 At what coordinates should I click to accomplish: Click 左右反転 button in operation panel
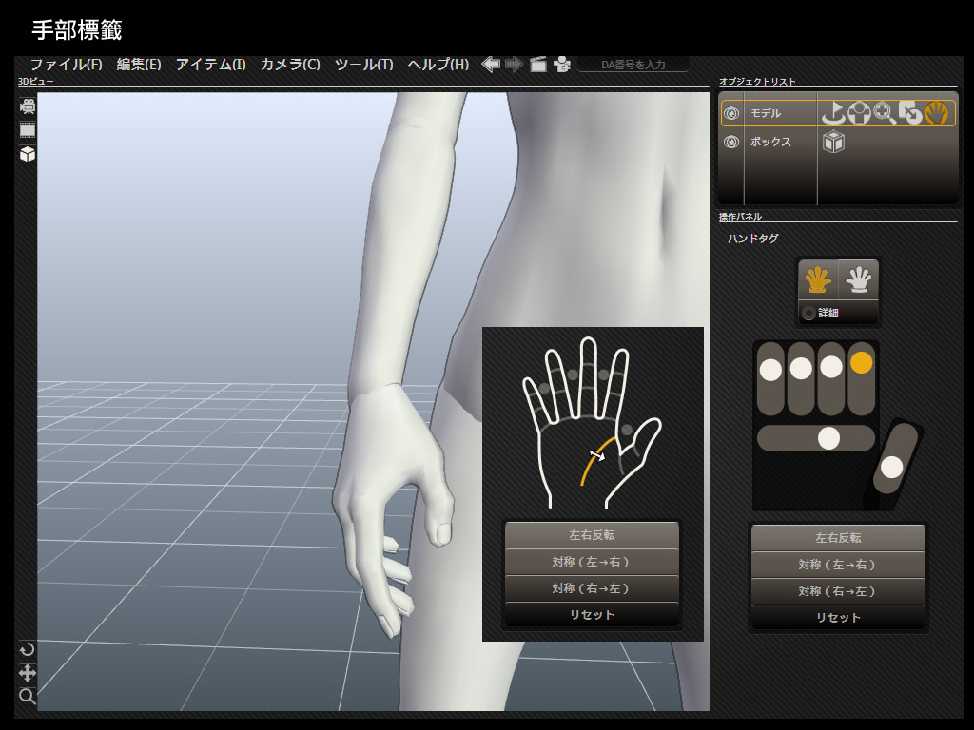[838, 538]
